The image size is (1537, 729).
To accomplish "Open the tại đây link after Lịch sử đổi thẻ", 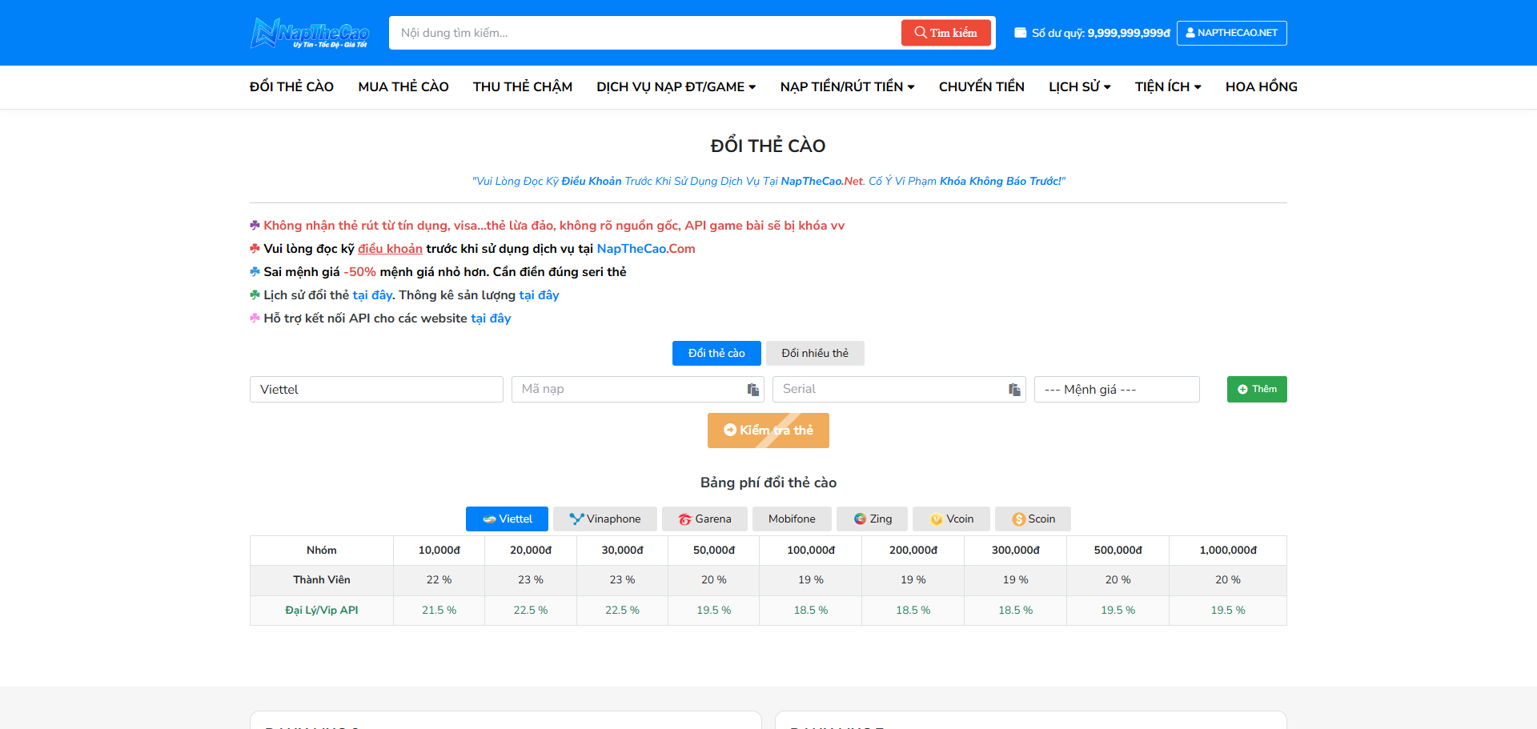I will coord(372,295).
